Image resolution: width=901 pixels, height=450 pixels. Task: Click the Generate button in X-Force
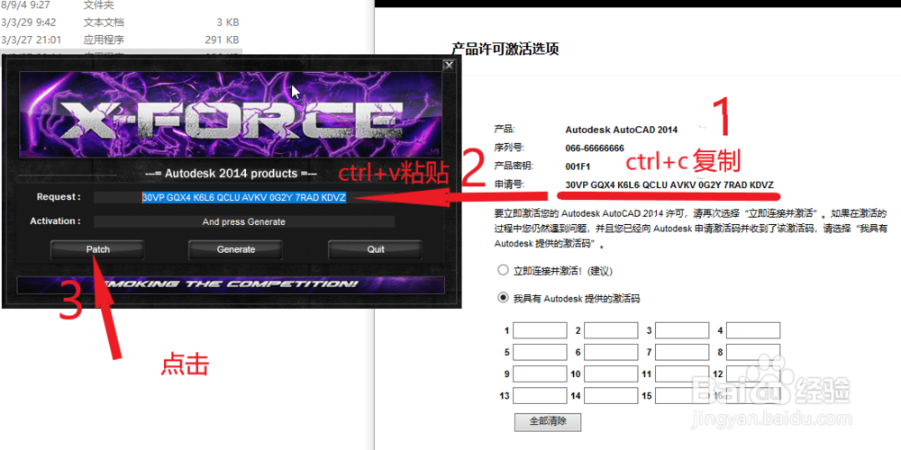(235, 249)
